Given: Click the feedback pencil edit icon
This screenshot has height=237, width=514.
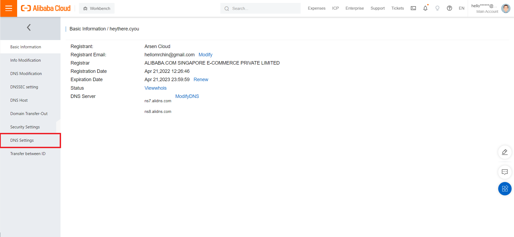Looking at the screenshot, I should click(505, 152).
